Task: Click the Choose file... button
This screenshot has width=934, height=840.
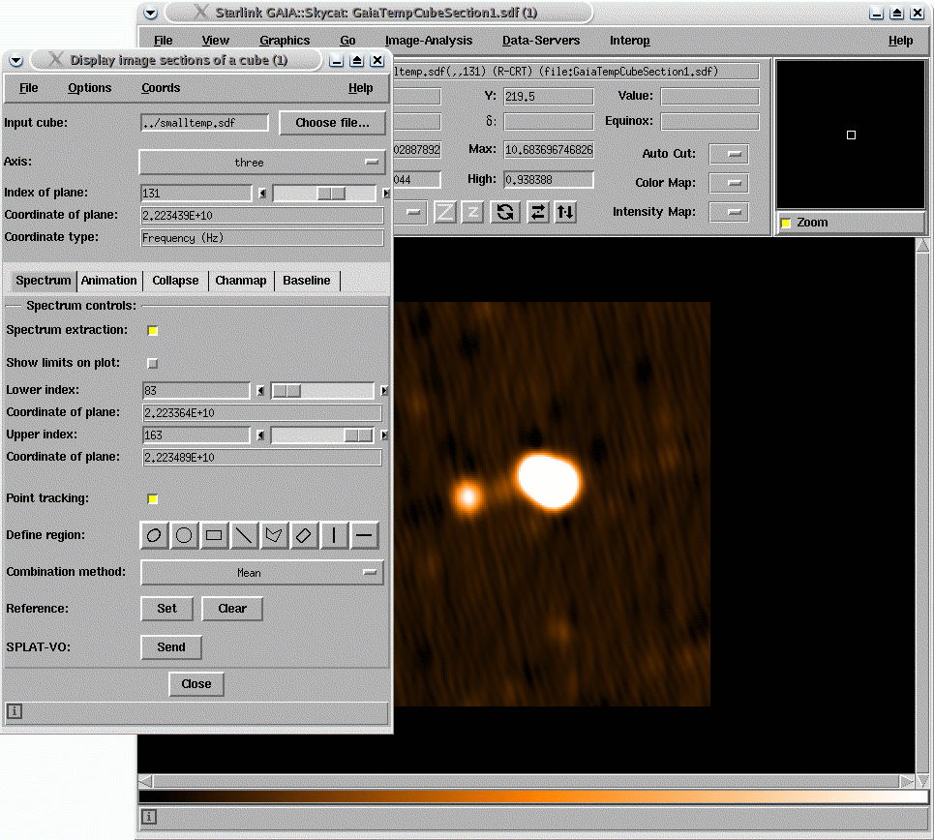Action: point(332,123)
